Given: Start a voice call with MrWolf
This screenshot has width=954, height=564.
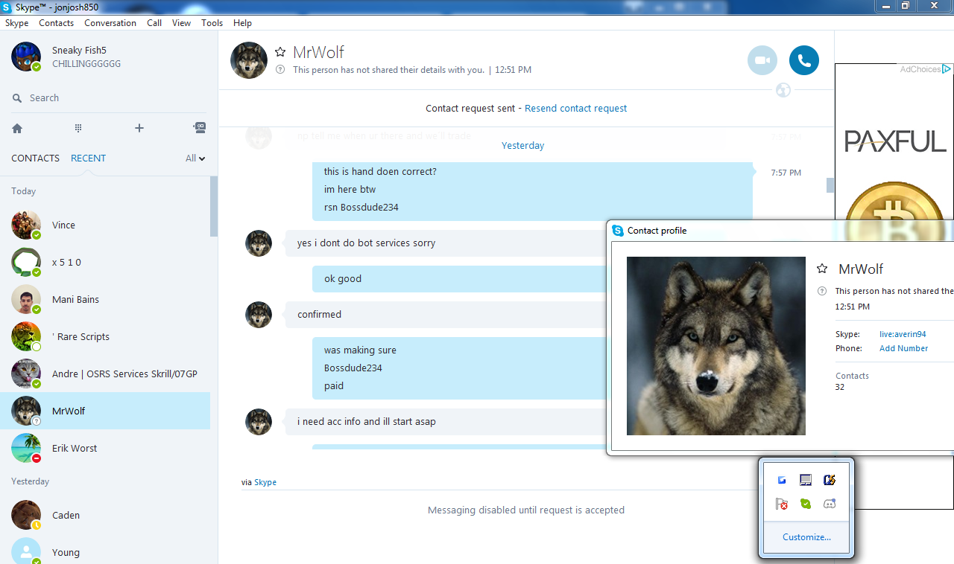Looking at the screenshot, I should click(804, 60).
